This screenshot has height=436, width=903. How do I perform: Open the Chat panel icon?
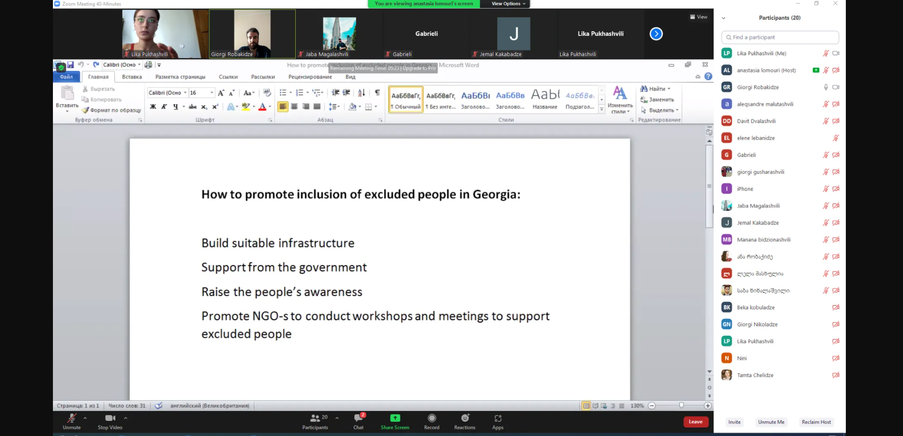pyautogui.click(x=358, y=419)
